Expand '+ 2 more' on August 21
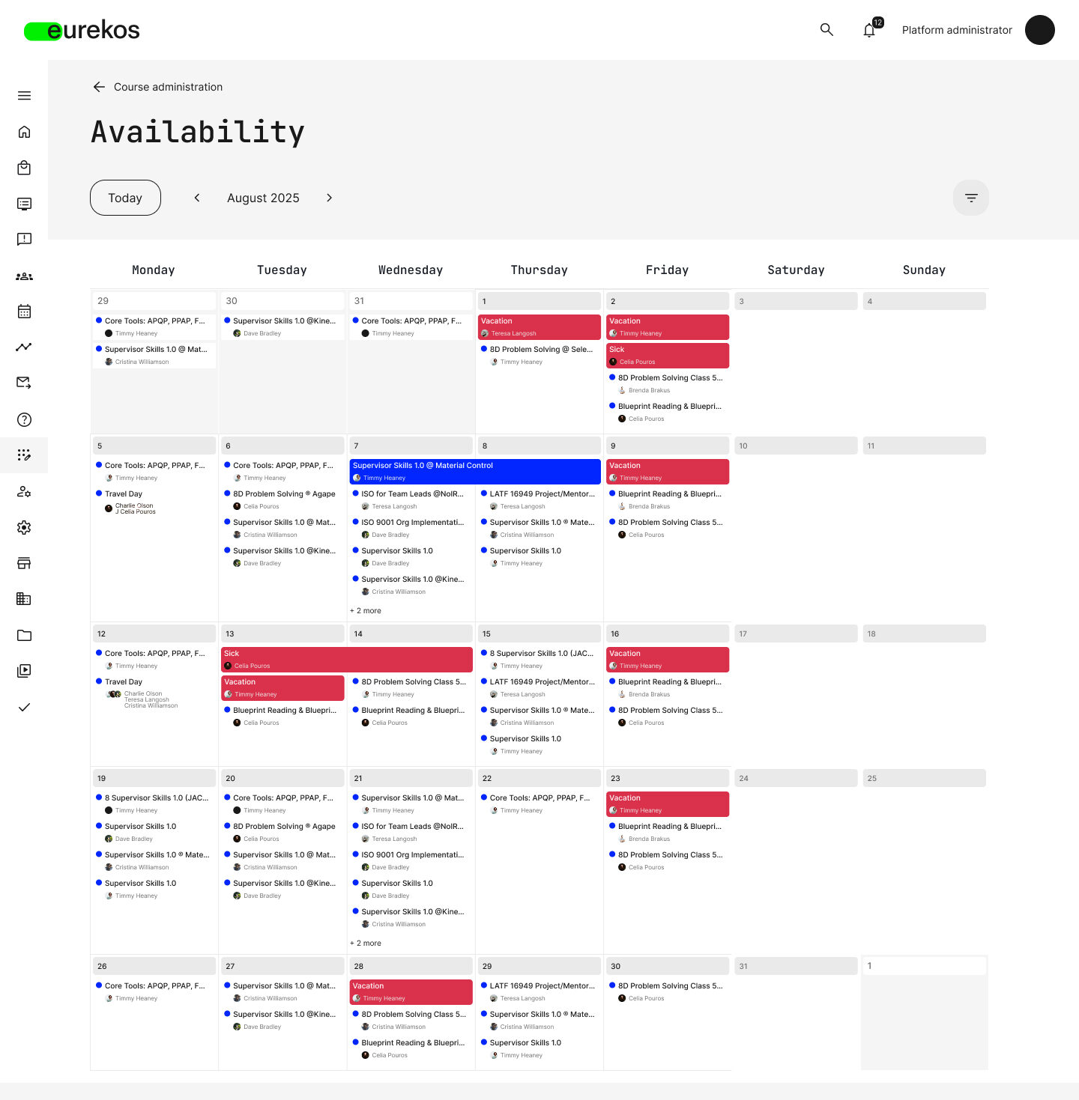1079x1100 pixels. 366,943
